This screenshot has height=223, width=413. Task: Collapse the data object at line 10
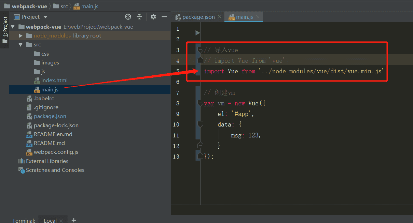(x=200, y=124)
